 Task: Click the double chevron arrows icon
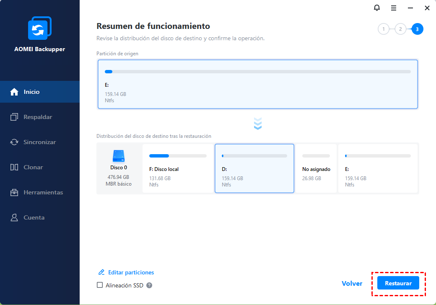[x=258, y=124]
